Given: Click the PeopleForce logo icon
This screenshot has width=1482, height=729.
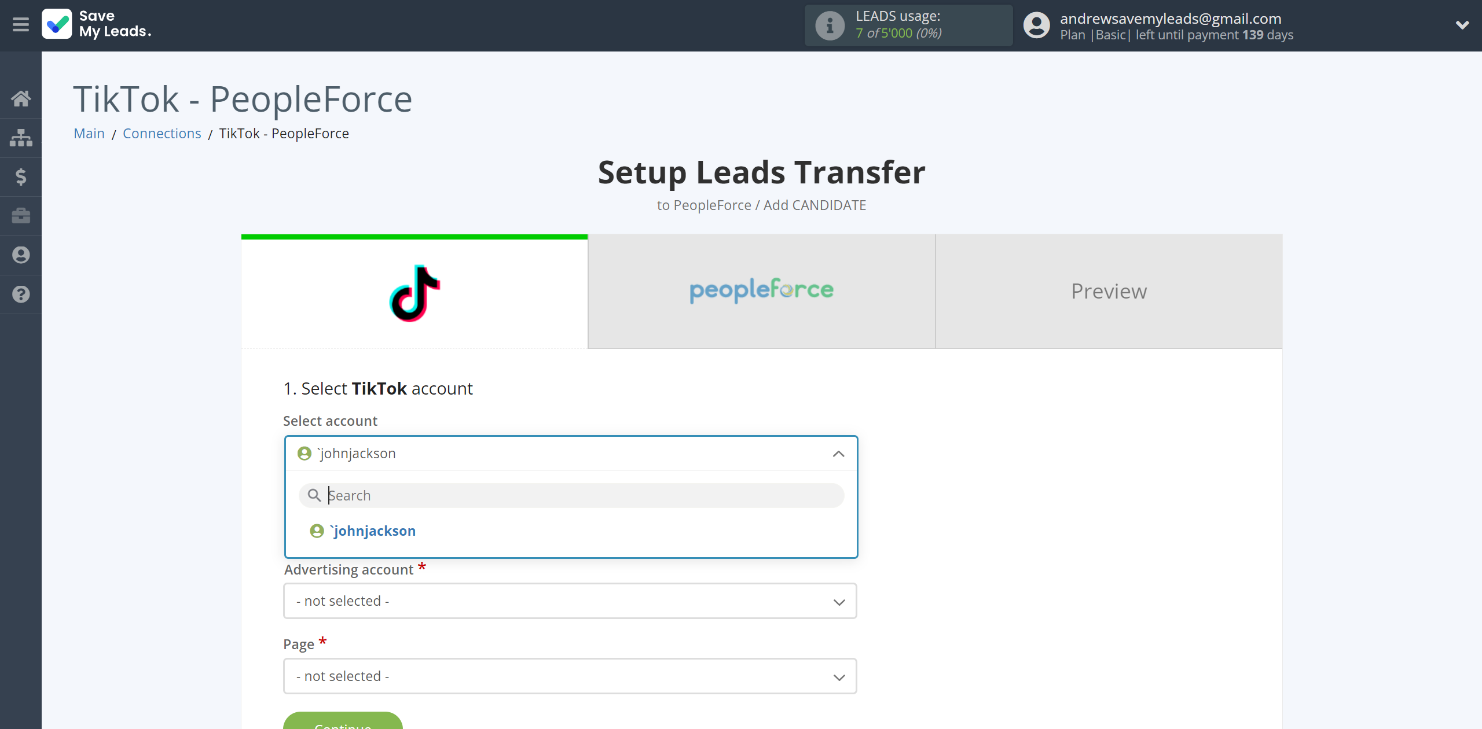Looking at the screenshot, I should pos(762,290).
